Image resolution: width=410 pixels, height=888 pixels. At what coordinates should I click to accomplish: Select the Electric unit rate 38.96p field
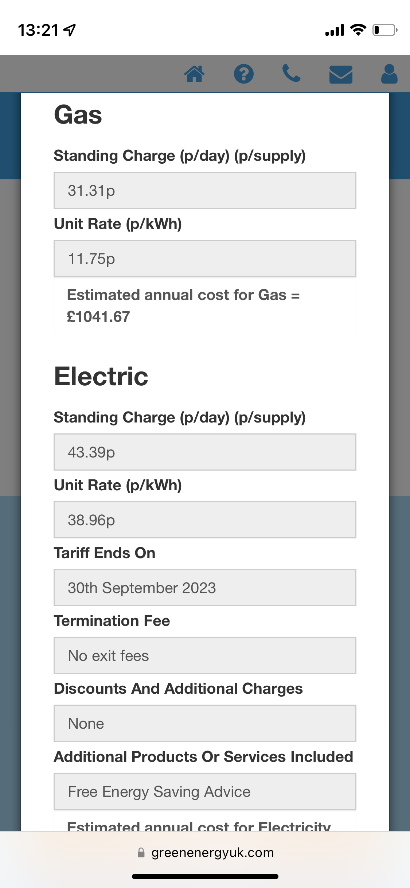[x=205, y=520]
